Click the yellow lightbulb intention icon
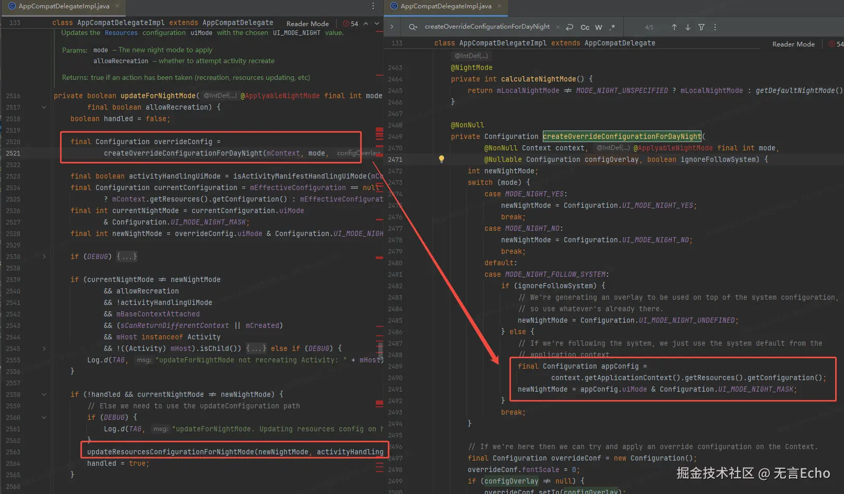The image size is (844, 494). pos(442,159)
